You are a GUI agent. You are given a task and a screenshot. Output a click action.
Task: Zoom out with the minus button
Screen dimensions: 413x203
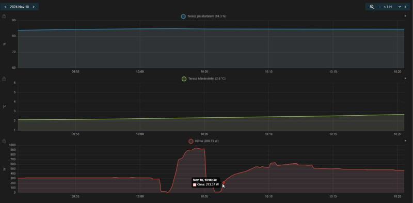click(x=379, y=7)
